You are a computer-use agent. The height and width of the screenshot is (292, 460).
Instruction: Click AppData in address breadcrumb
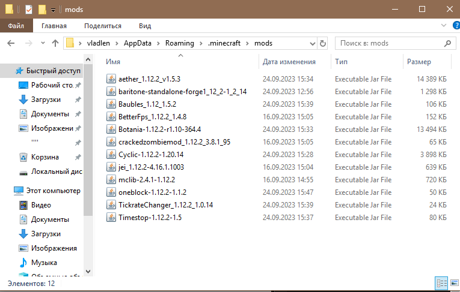138,43
